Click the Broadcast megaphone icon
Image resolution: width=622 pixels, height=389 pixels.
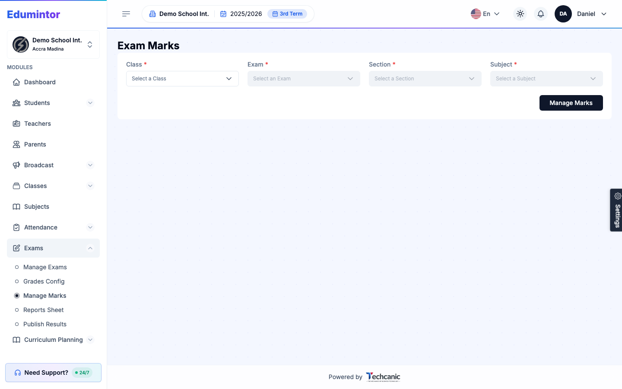[16, 165]
